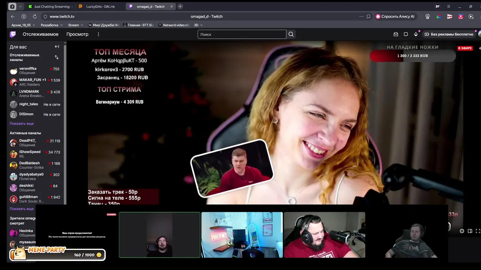Enter fullscreen in the video player
Screen dimensions: 481x270
[478, 231]
